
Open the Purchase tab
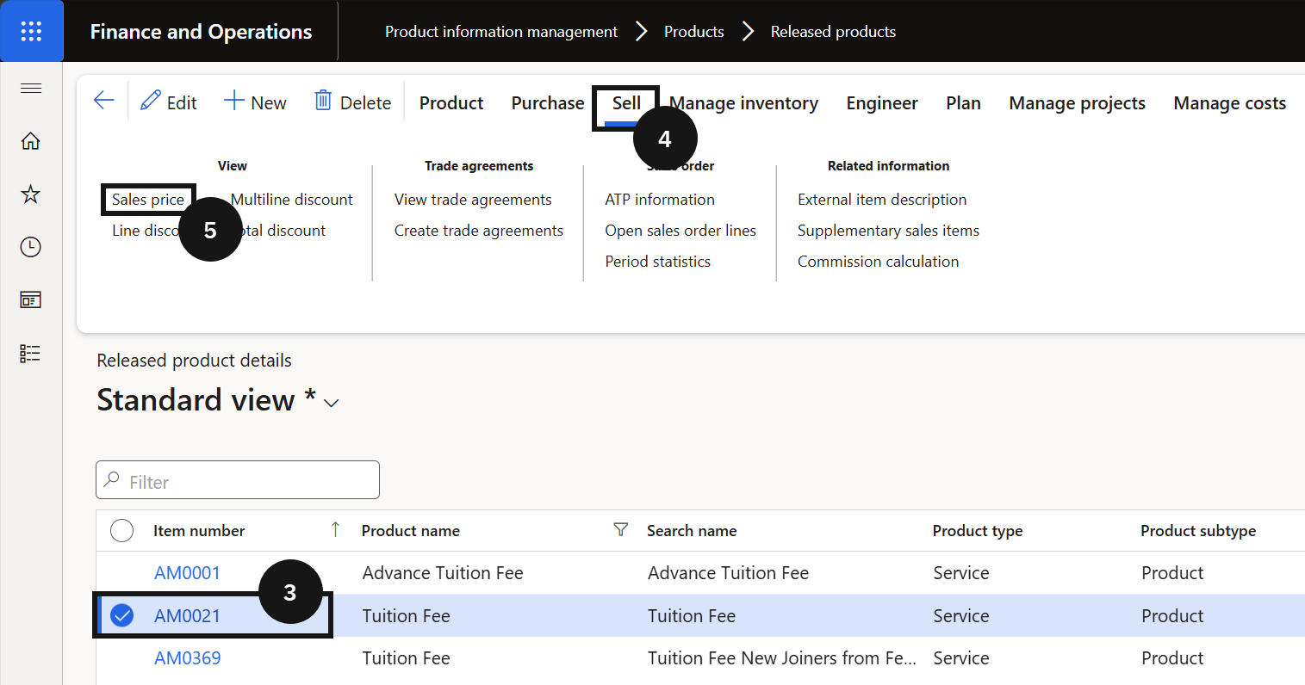(548, 103)
